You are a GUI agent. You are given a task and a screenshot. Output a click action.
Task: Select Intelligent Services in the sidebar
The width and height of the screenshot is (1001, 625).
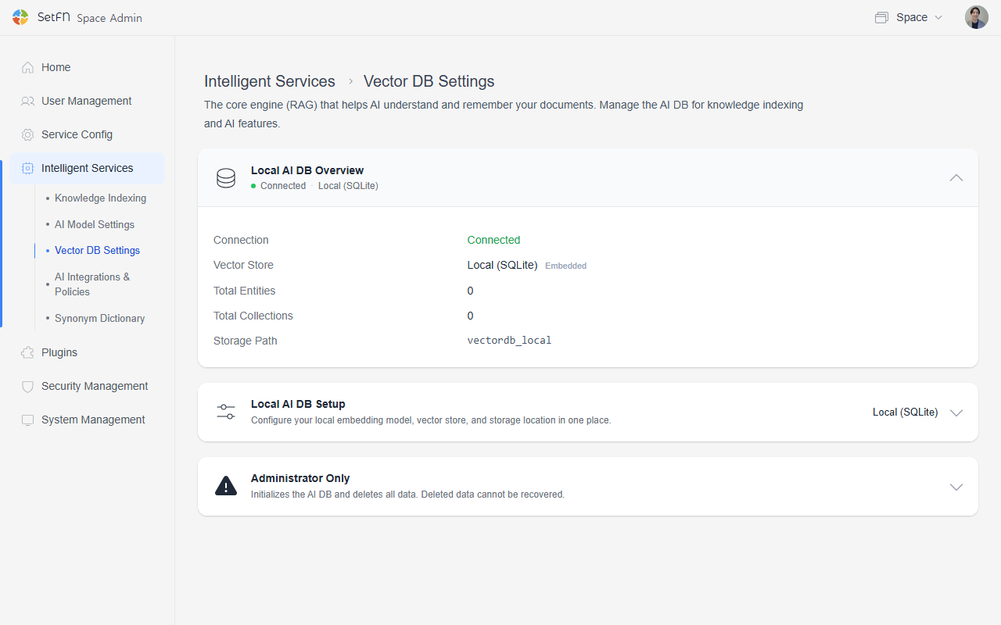pos(88,168)
